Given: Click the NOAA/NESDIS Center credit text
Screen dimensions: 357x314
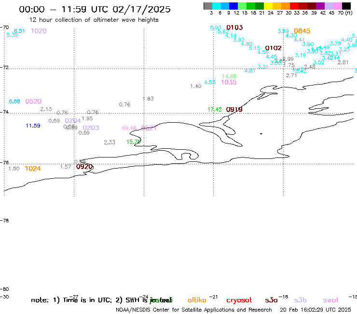Looking at the screenshot, I should [x=194, y=310].
